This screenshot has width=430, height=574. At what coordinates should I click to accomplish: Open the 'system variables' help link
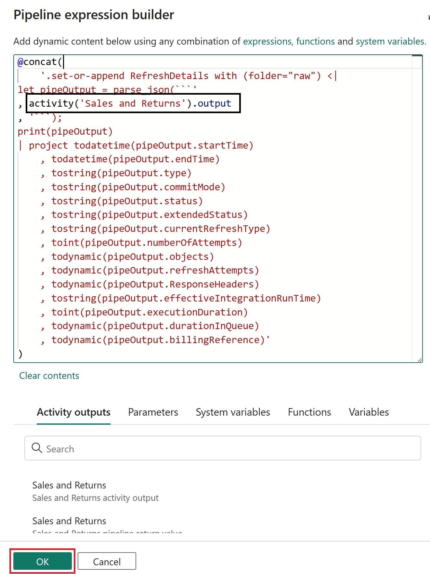click(390, 41)
